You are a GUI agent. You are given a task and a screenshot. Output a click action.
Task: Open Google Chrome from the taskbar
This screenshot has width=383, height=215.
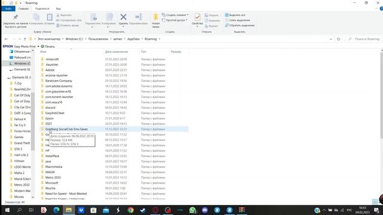point(130,210)
